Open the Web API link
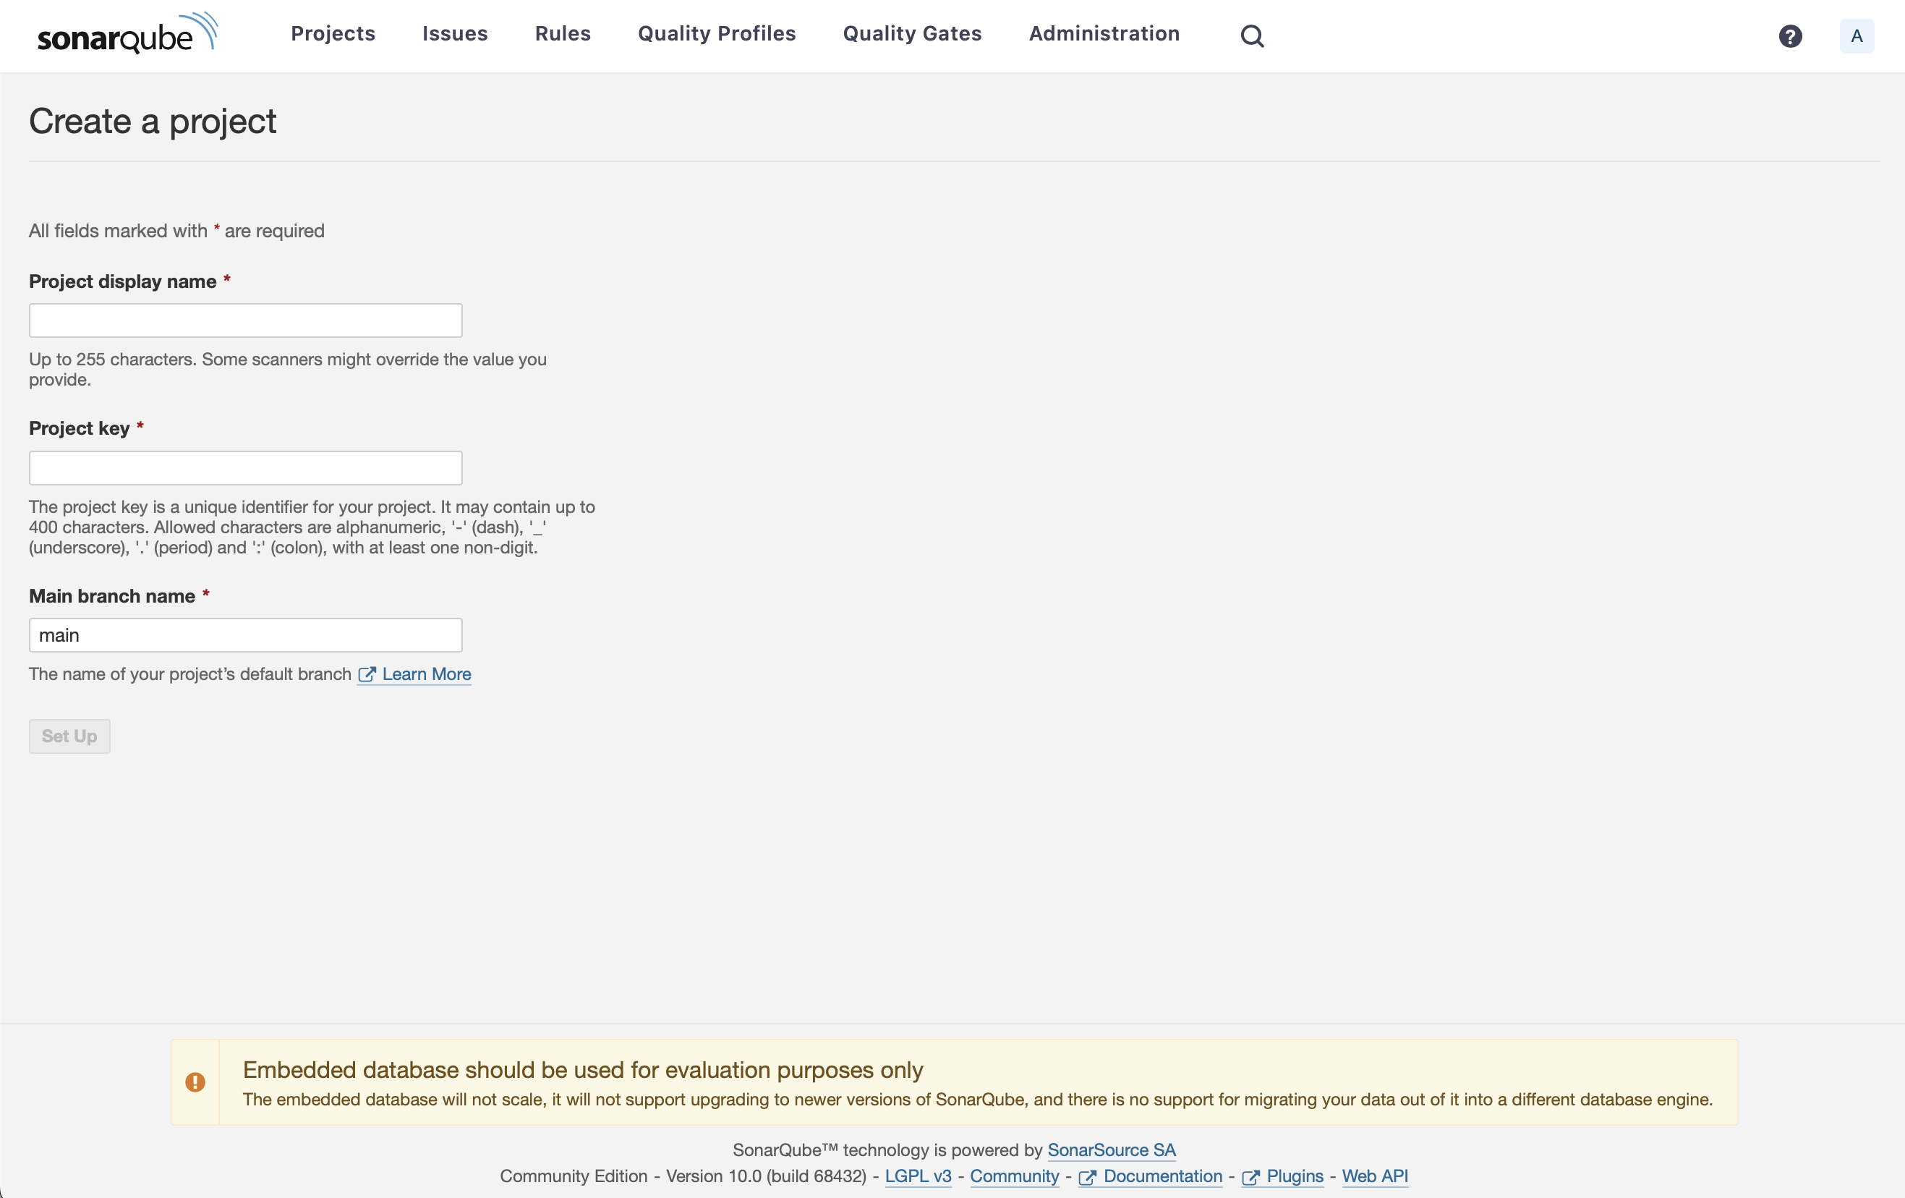Screen dimensions: 1905x1198 pyautogui.click(x=1374, y=1178)
